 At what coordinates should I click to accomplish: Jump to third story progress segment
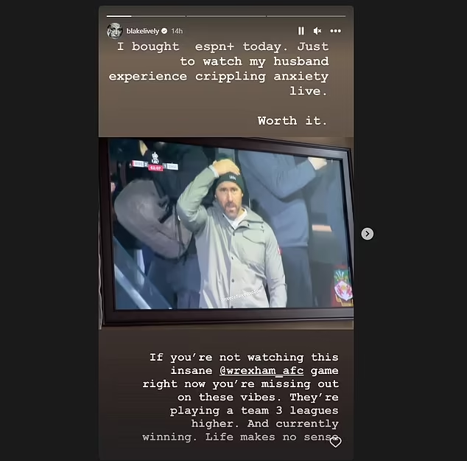pos(306,16)
